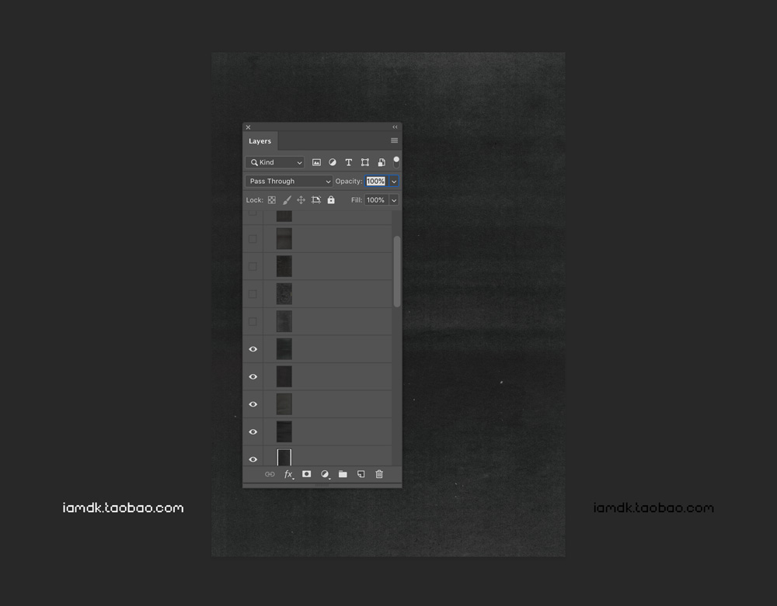Lock transparent pixels

(x=271, y=200)
